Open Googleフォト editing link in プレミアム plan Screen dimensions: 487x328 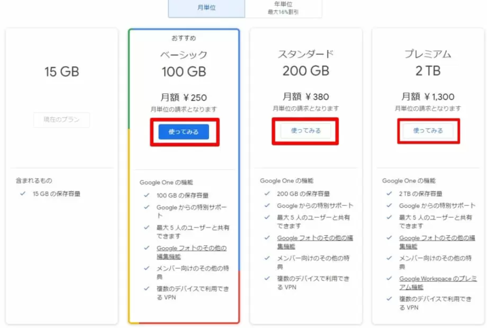[437, 242]
